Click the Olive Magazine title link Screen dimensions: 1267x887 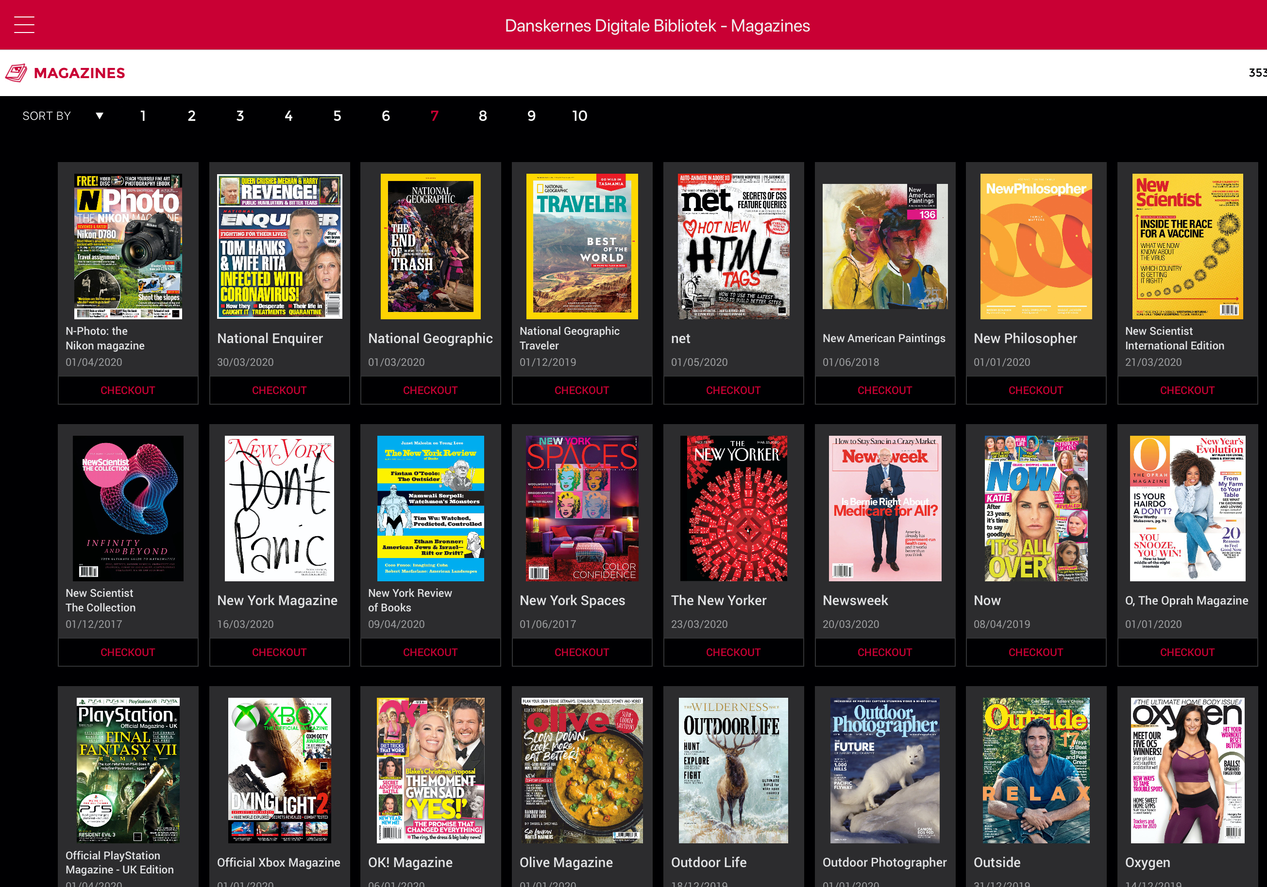(x=566, y=862)
